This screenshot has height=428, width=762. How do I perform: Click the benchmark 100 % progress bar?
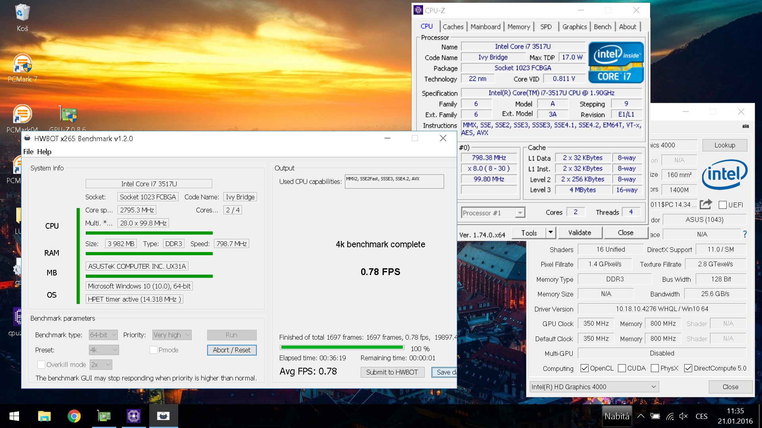(x=342, y=348)
